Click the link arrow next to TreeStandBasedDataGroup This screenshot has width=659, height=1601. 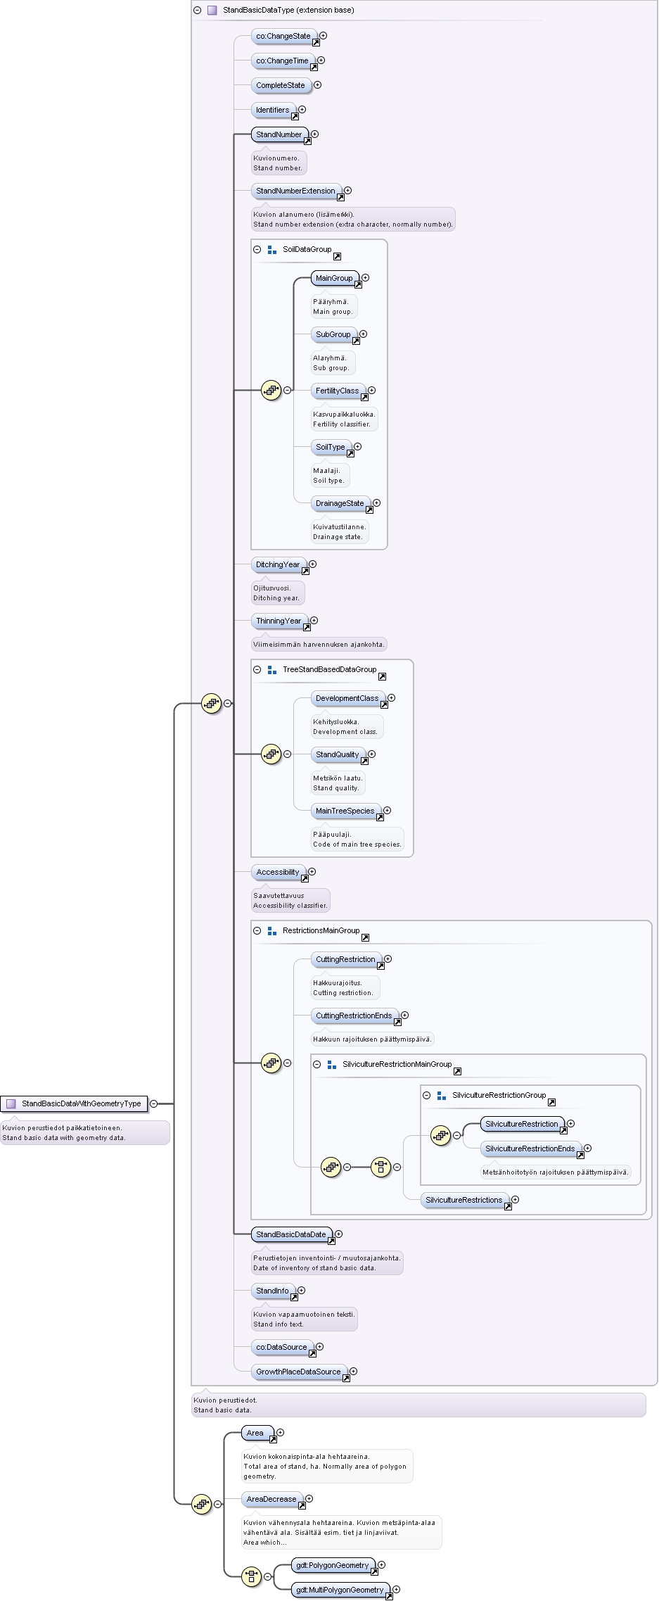[x=383, y=677]
